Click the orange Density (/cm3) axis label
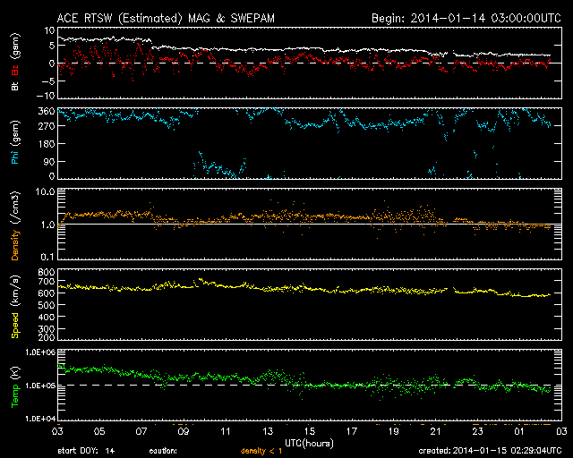 [x=14, y=225]
